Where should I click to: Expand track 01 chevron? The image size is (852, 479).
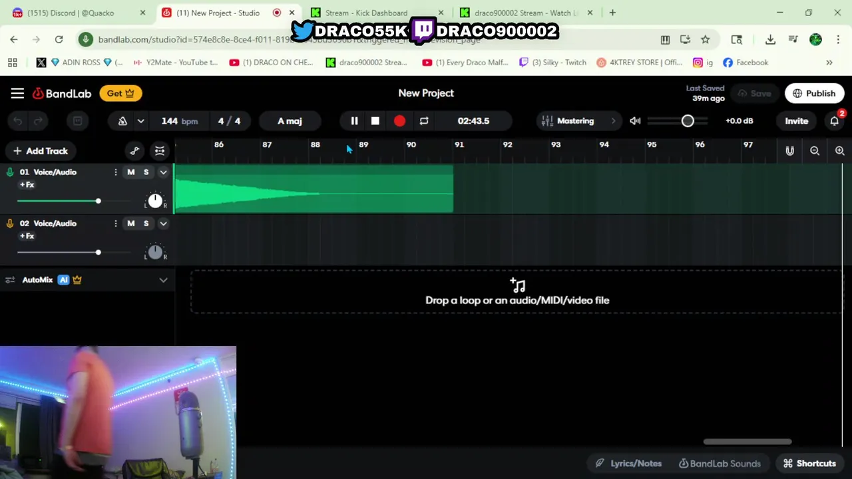pos(163,172)
